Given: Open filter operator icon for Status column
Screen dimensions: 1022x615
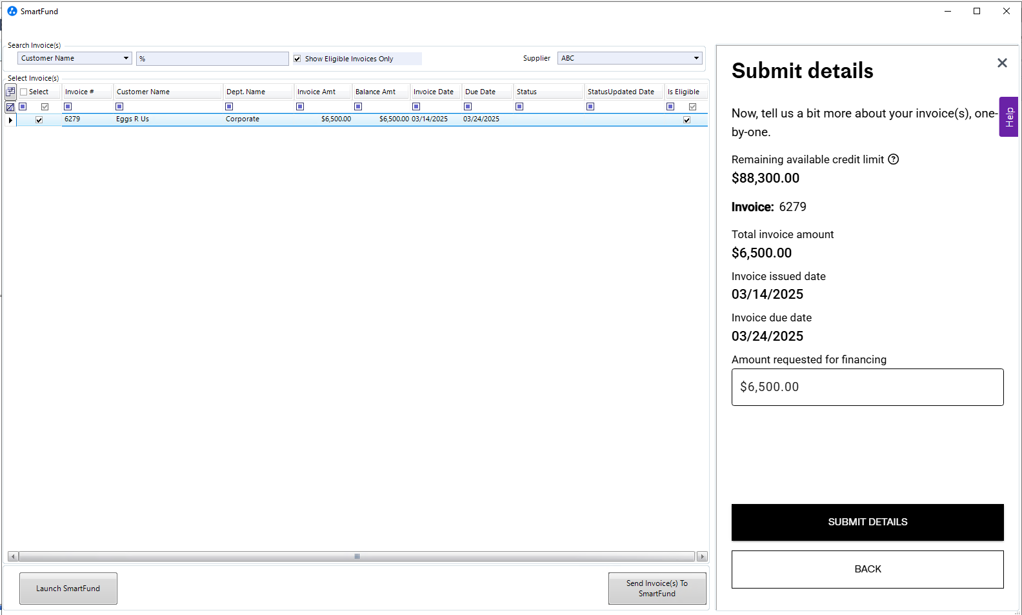Looking at the screenshot, I should tap(519, 106).
